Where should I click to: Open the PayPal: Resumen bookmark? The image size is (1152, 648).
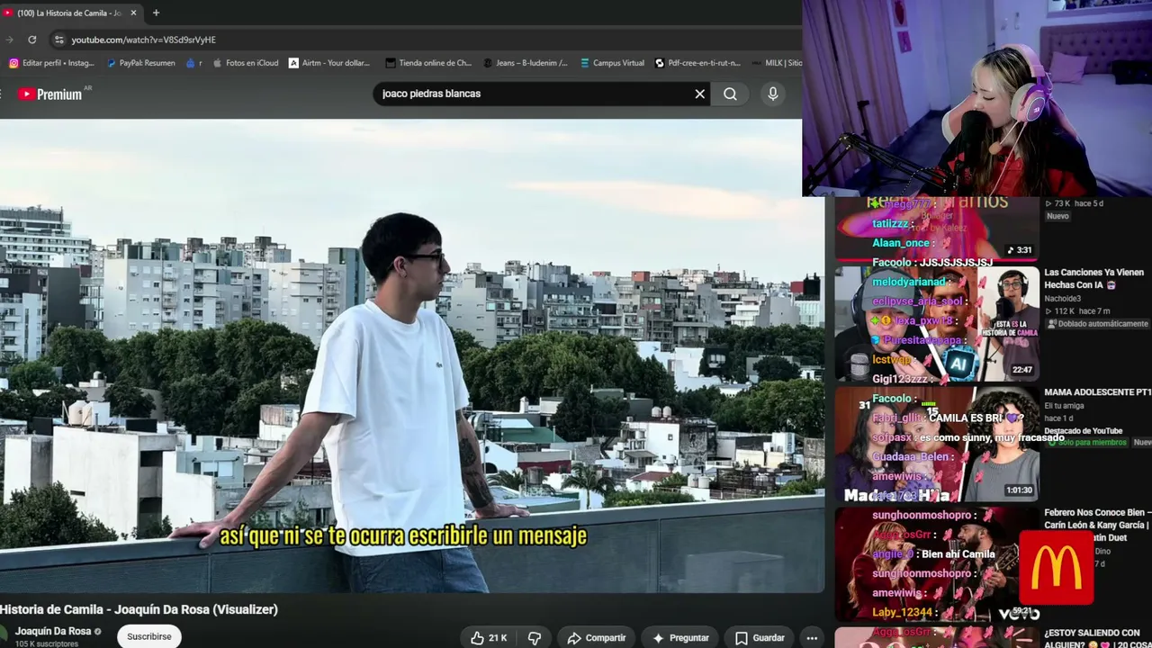(x=140, y=63)
